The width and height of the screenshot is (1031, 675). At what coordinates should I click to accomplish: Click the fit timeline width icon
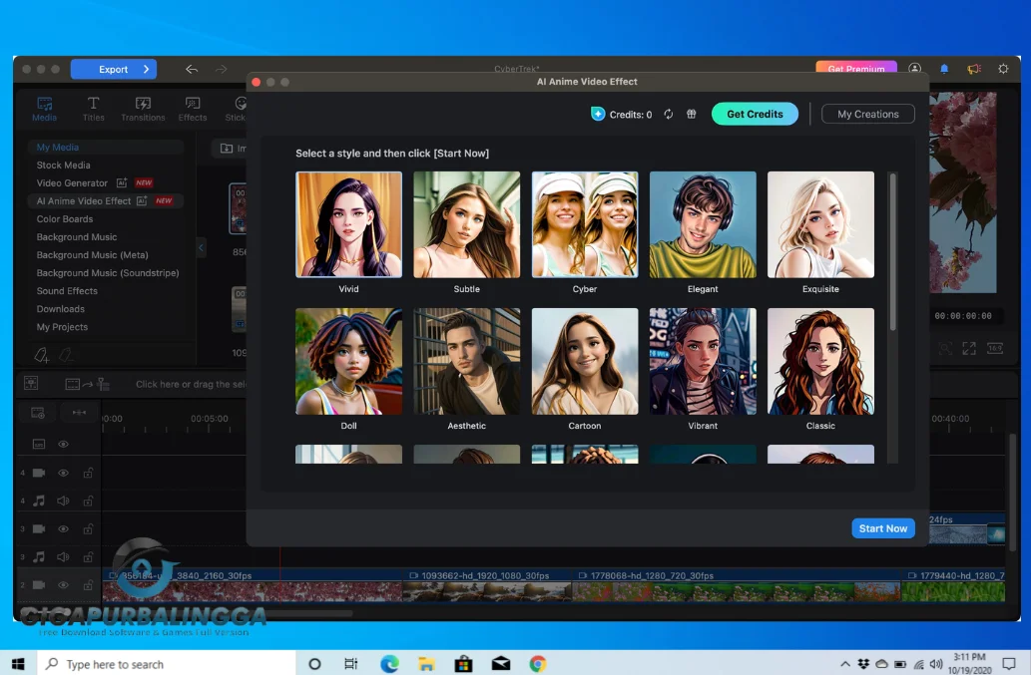point(79,413)
